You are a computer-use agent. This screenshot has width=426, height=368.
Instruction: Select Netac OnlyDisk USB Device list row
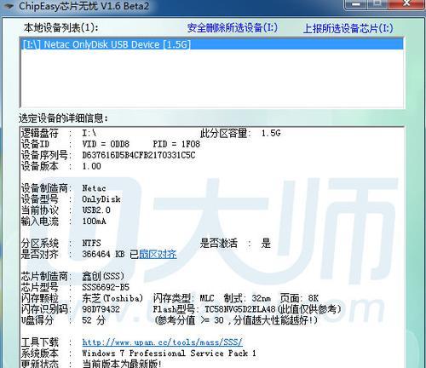coord(212,44)
